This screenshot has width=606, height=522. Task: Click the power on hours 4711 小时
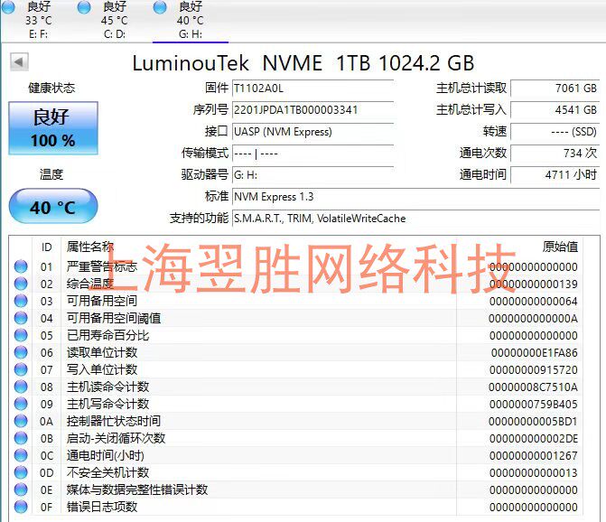coord(555,175)
